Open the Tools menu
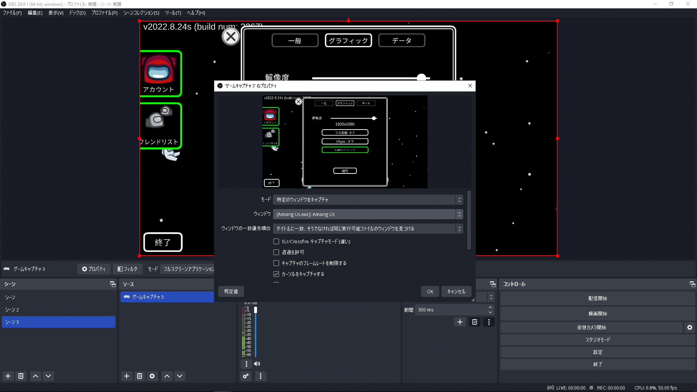697x392 pixels. point(173,13)
